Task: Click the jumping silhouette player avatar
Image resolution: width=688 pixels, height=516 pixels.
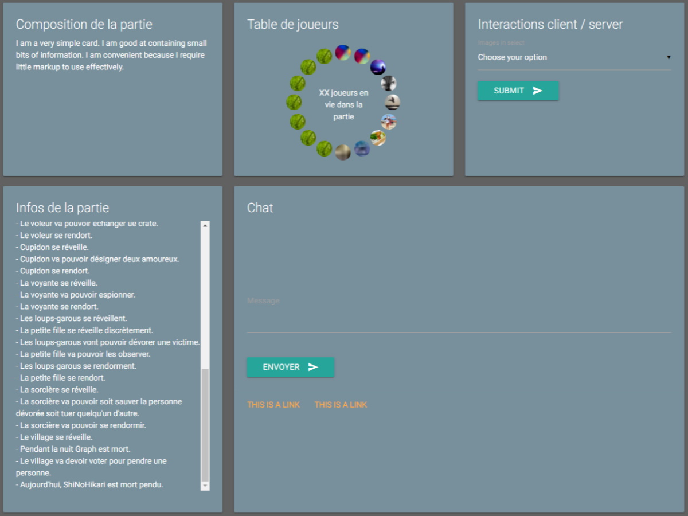Action: tap(392, 102)
